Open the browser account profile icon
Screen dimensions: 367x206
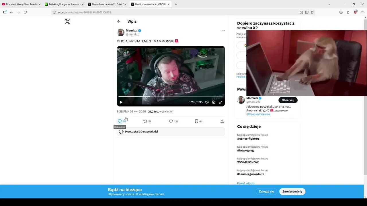(x=341, y=12)
